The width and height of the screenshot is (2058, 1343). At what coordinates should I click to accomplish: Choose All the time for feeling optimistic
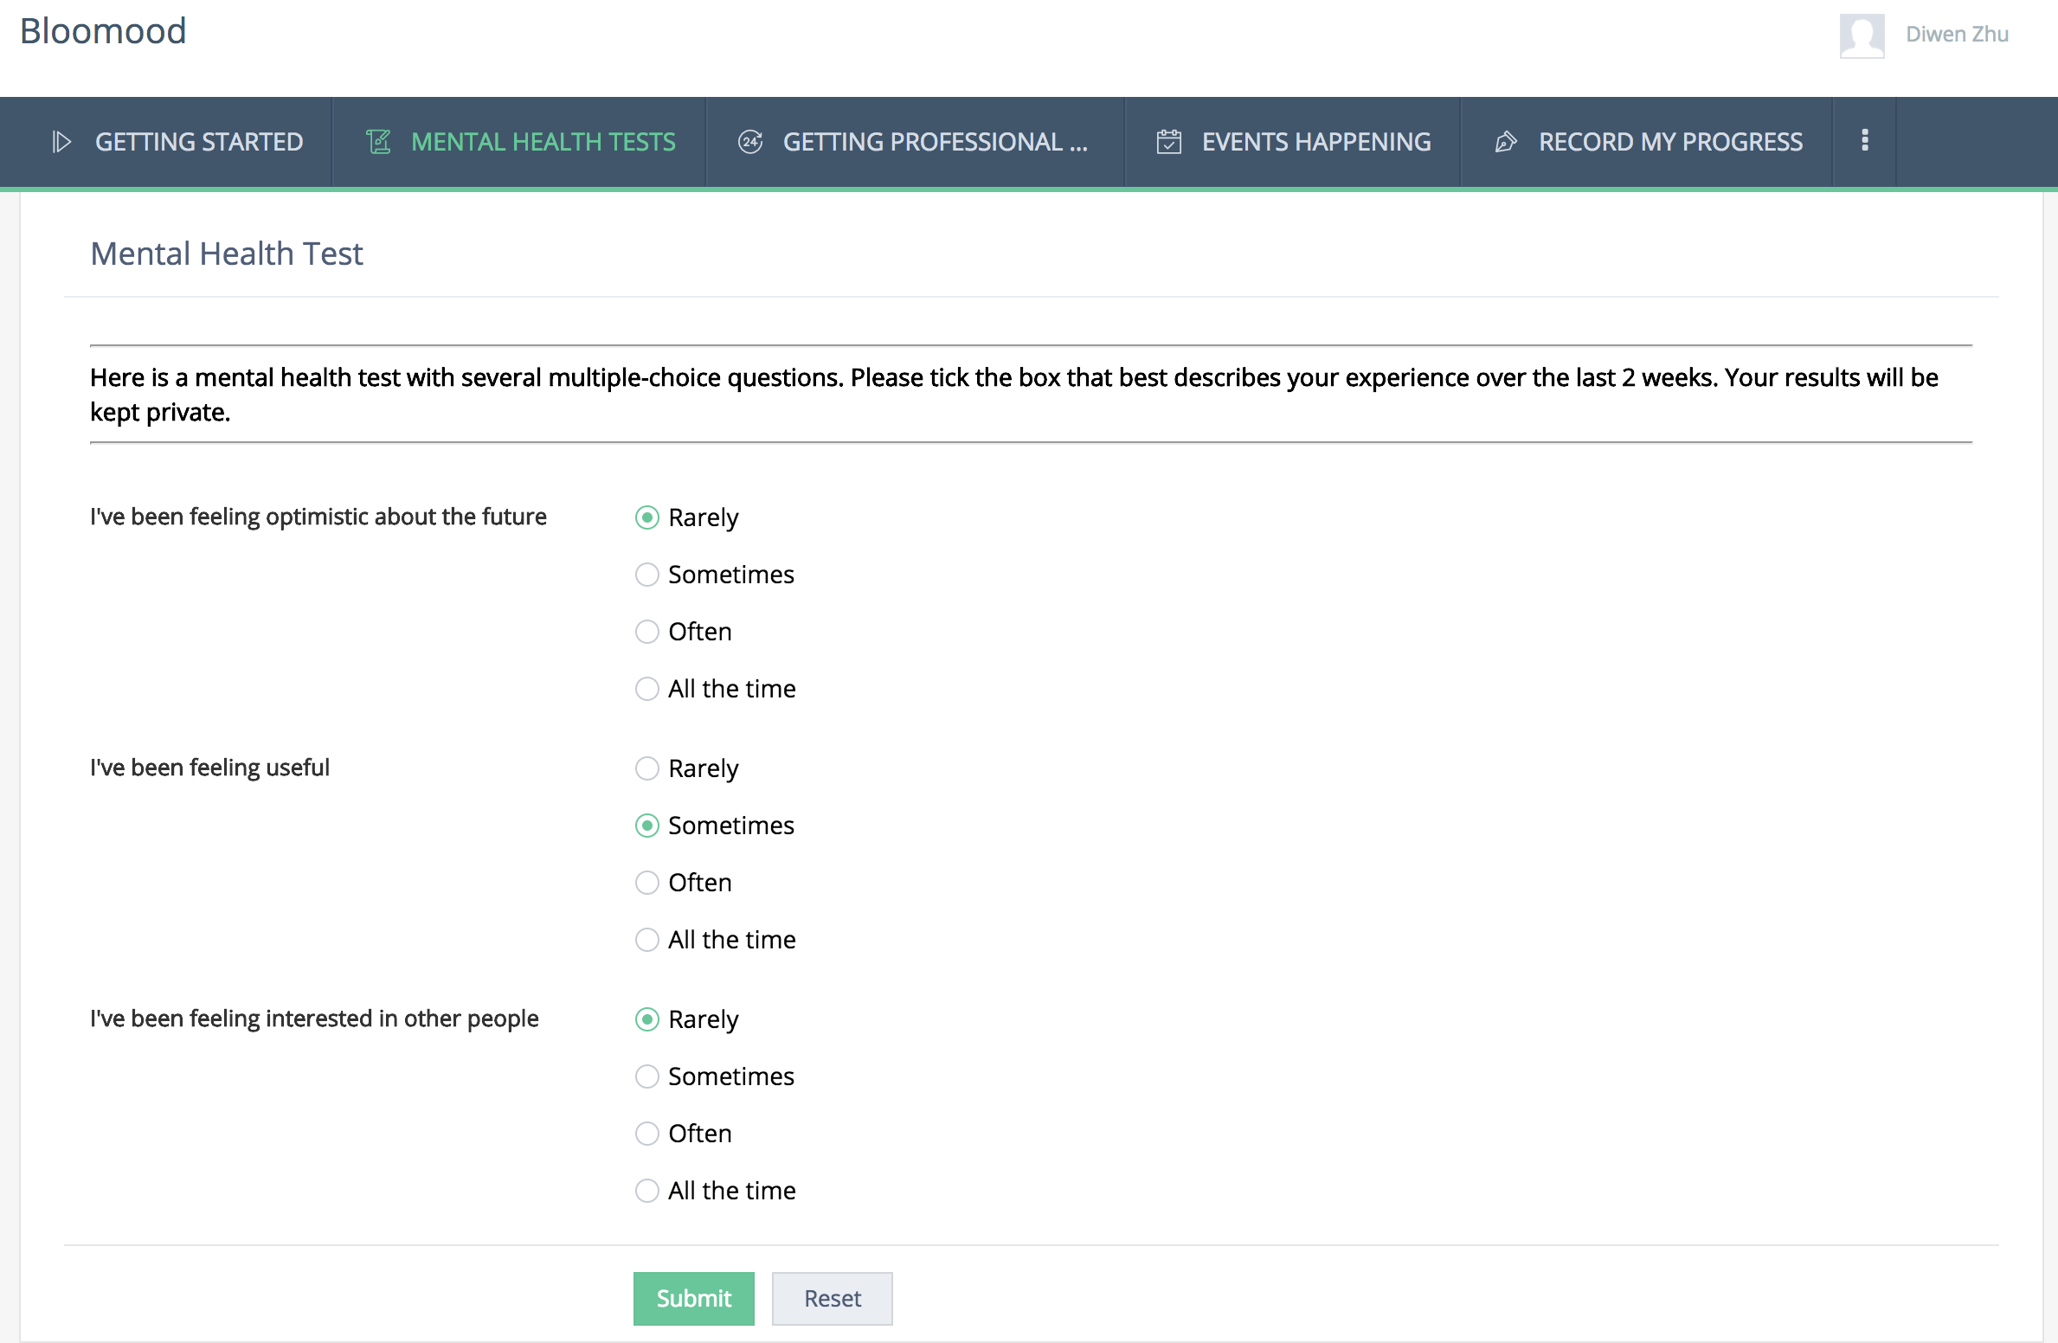(x=647, y=689)
